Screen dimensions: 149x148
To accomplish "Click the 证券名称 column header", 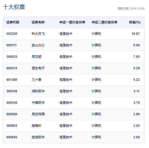I will [x=38, y=22].
